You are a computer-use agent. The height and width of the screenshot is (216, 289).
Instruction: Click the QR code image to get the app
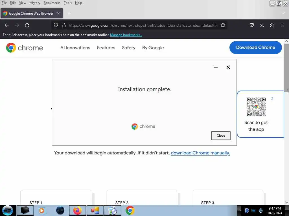(256, 107)
